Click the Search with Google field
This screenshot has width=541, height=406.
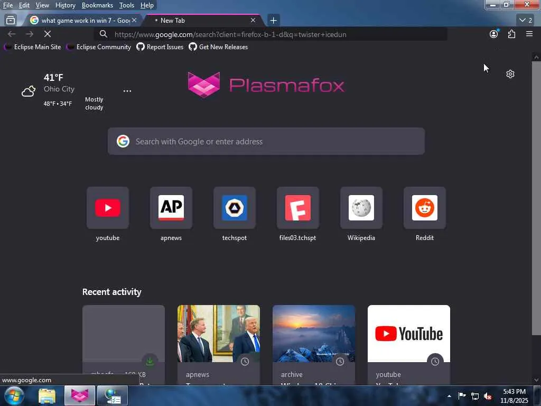[266, 141]
